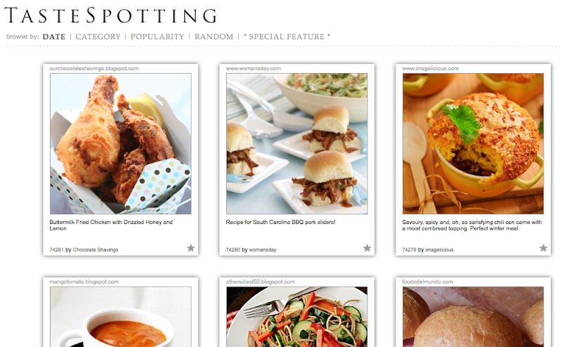Viewport: 562px width, 347px height.
Task: Favorite the Buttermilk Fried Chicken post star
Action: pyautogui.click(x=190, y=248)
